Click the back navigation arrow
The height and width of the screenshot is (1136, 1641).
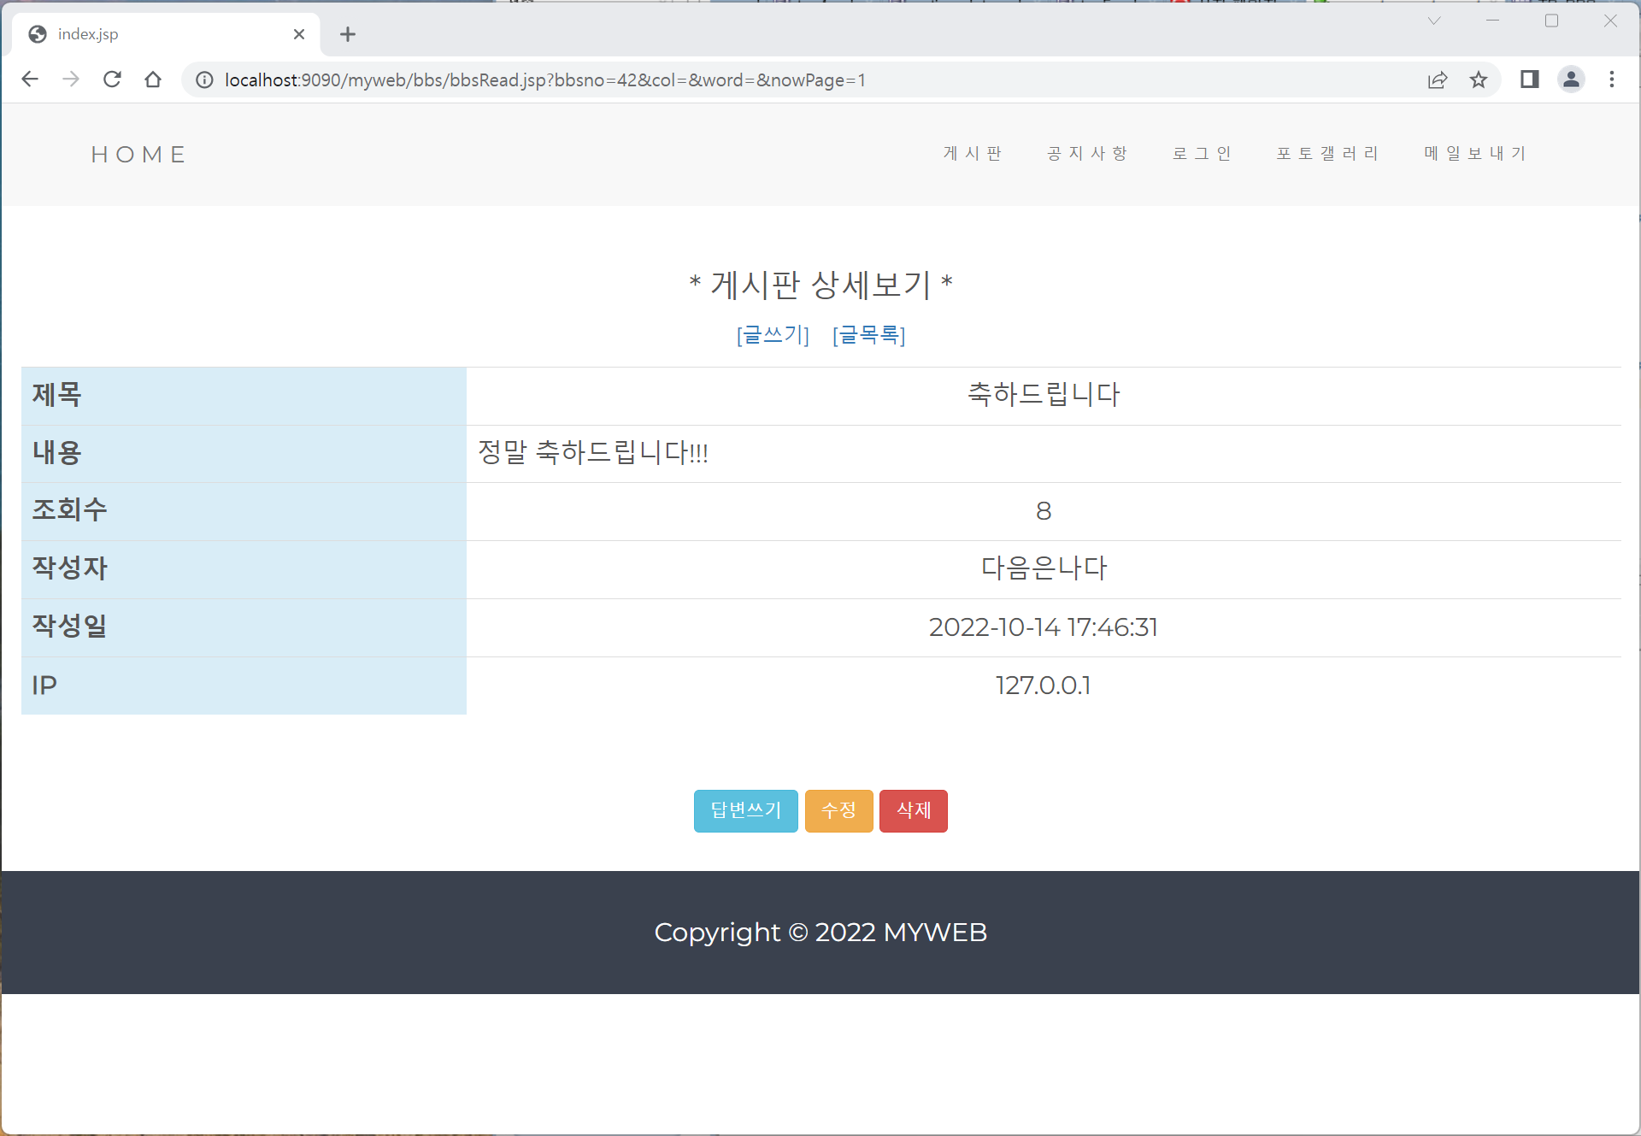point(30,79)
